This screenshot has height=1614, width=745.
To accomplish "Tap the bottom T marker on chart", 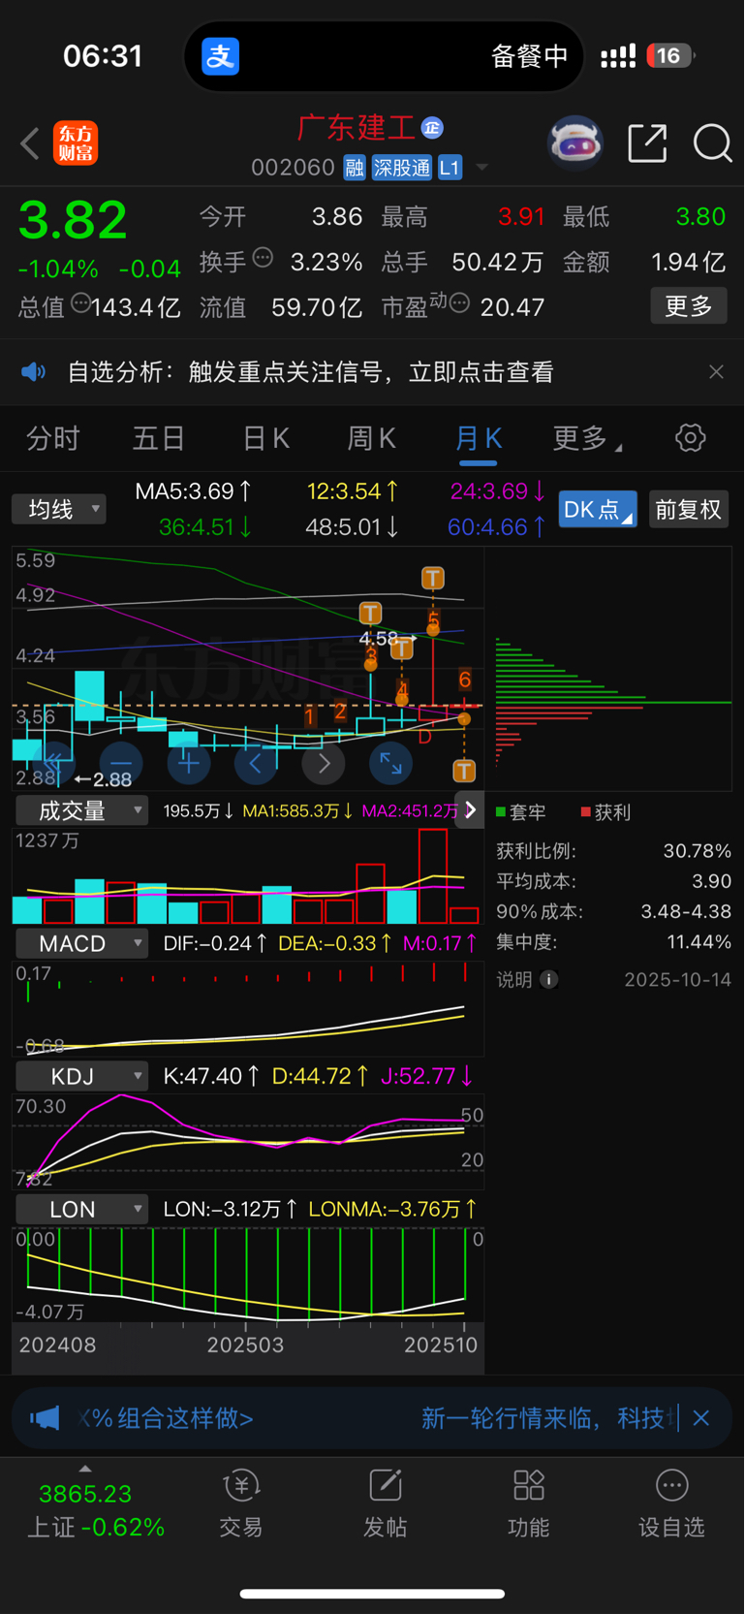I will click(x=464, y=771).
